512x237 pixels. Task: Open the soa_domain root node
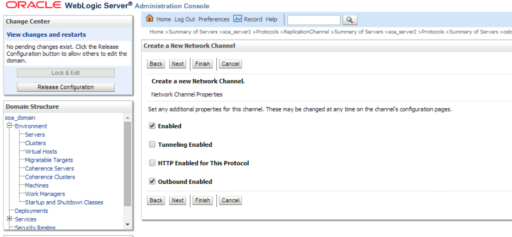[20, 118]
